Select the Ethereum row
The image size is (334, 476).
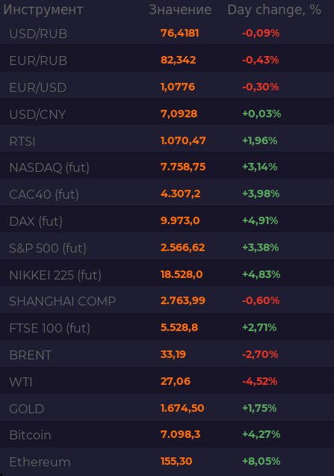[x=167, y=461]
